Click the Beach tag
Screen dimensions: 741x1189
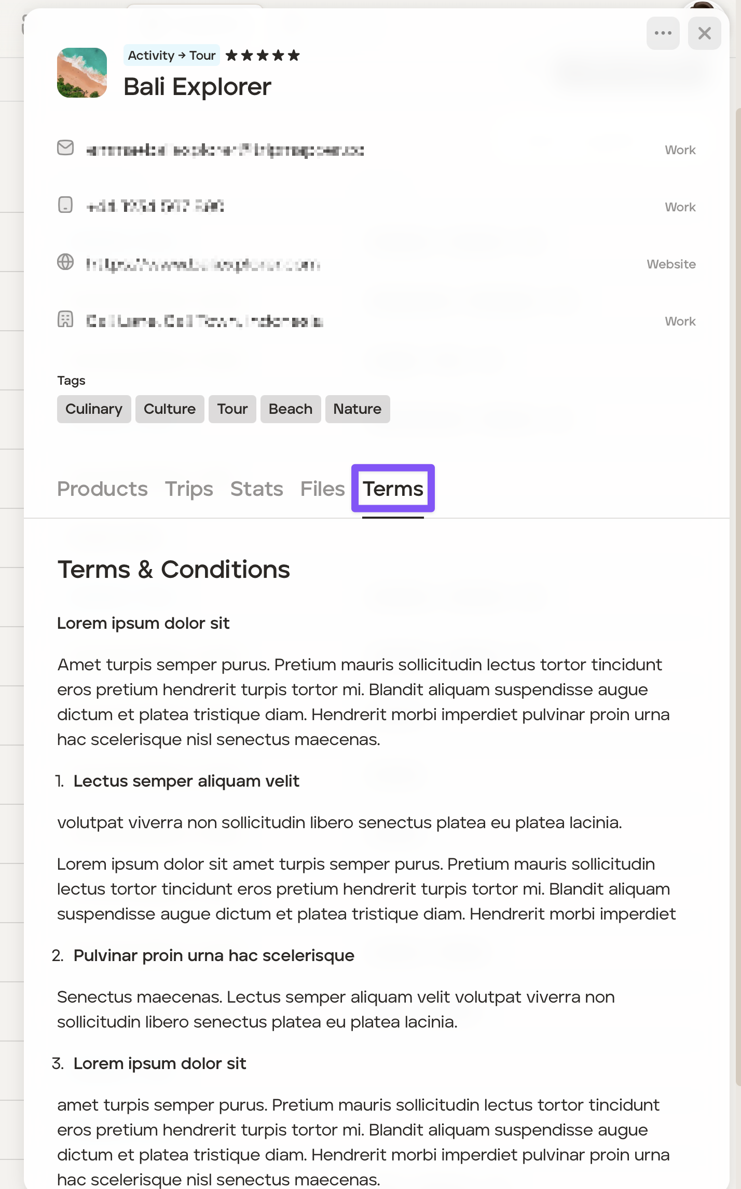291,409
